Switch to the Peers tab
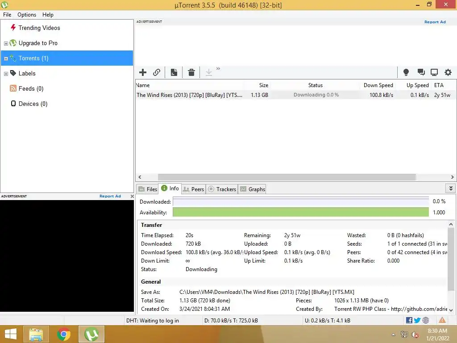 [x=193, y=189]
